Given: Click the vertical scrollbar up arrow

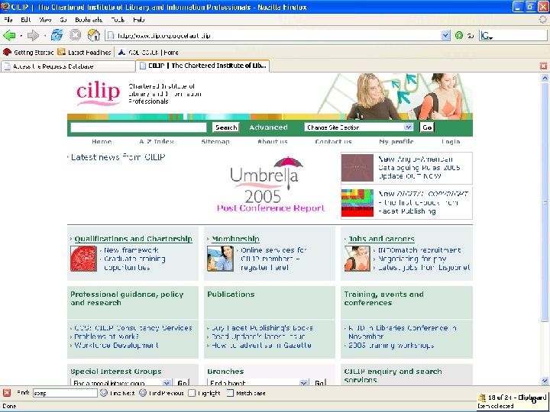Looking at the screenshot, I should tap(545, 78).
